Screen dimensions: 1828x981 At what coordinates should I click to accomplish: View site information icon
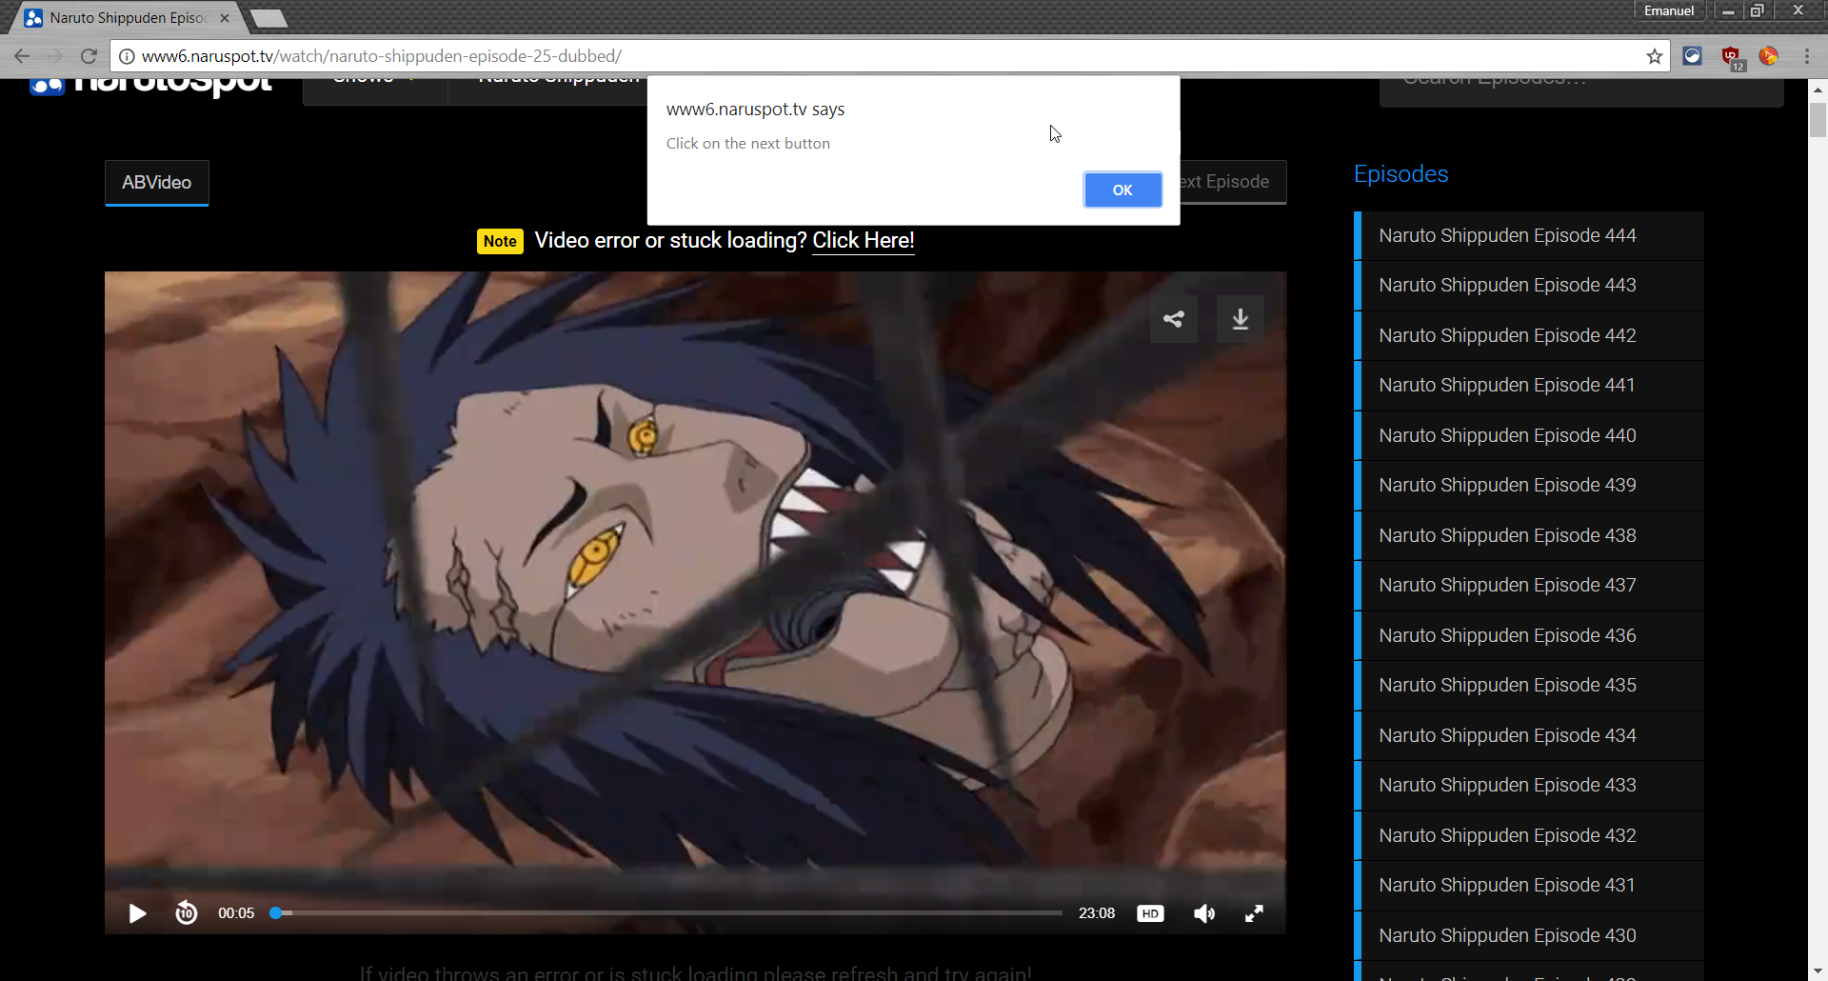click(127, 56)
